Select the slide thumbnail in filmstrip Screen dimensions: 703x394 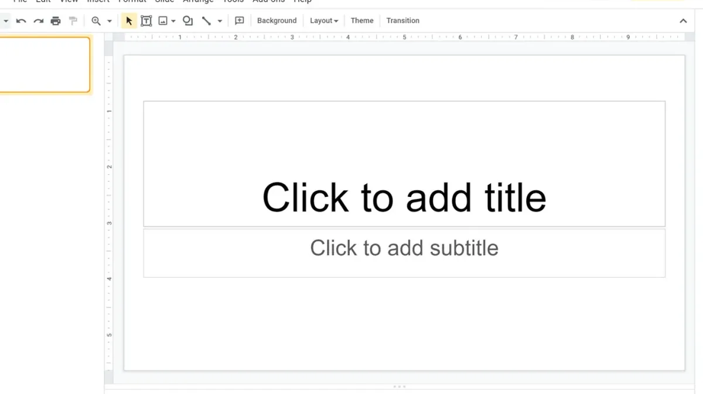point(44,65)
